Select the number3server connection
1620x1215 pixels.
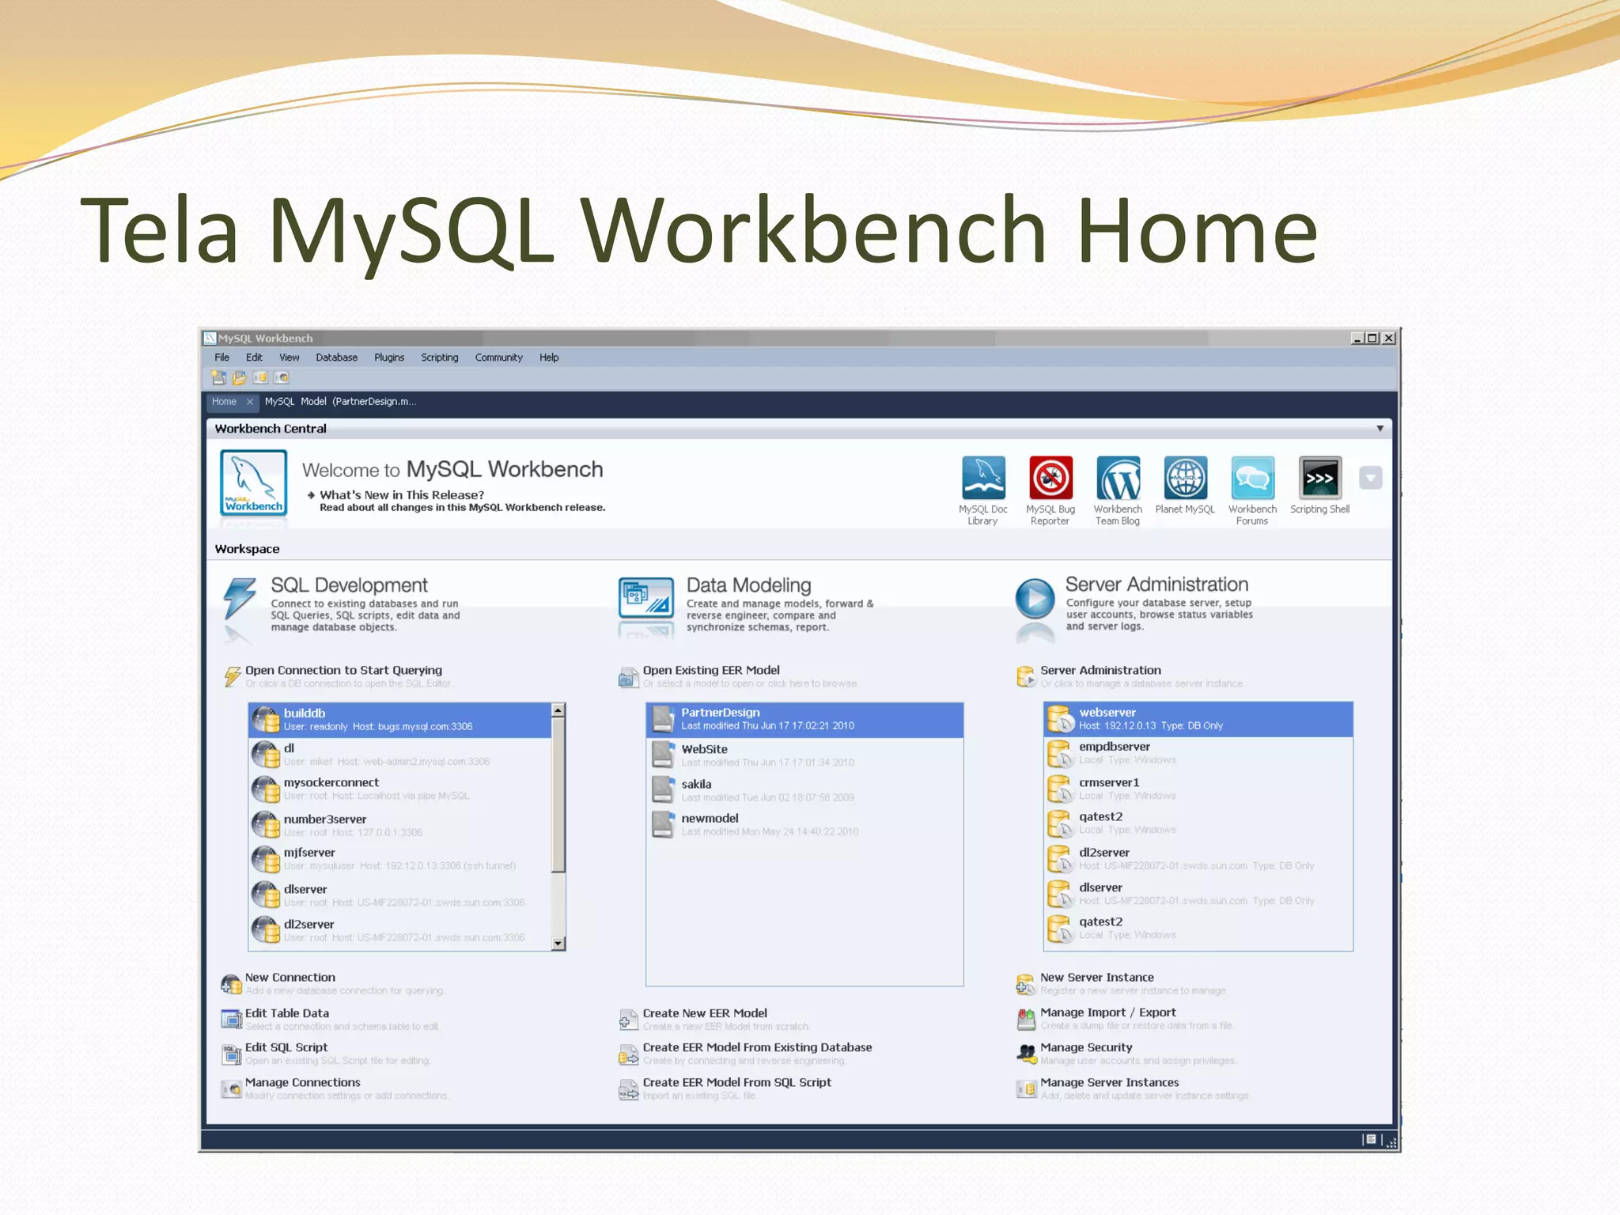click(x=399, y=825)
